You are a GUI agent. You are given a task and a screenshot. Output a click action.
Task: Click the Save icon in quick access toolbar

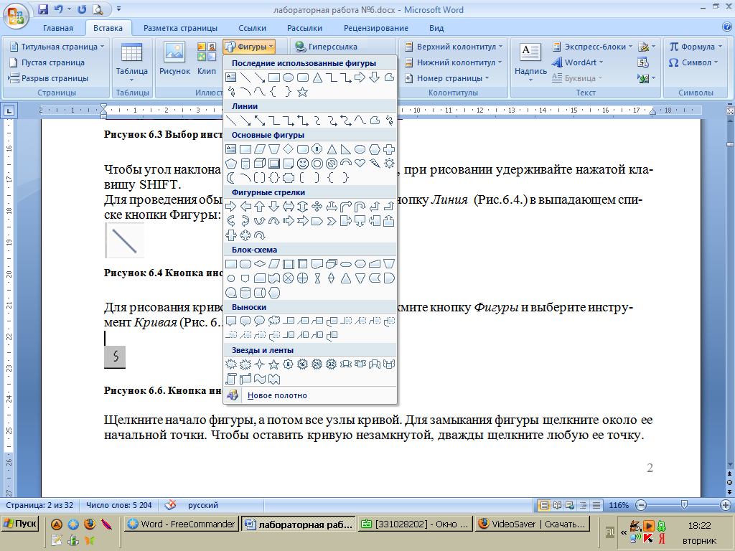(43, 9)
